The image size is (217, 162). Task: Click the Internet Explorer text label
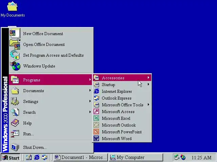pos(117,91)
